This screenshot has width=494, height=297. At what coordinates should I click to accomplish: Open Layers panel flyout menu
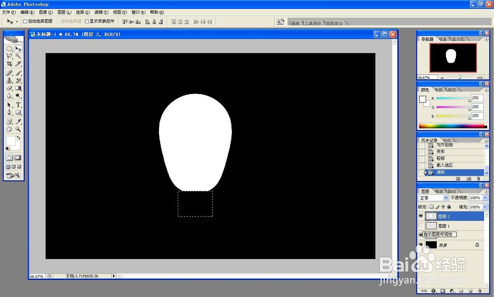pos(486,191)
